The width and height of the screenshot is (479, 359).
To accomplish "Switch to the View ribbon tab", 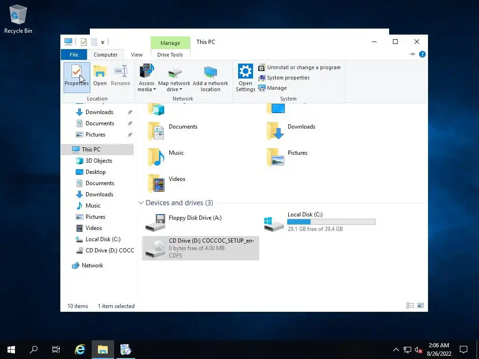I will 137,55.
